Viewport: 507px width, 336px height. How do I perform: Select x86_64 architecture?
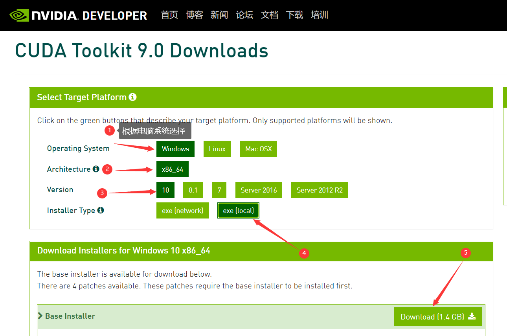(173, 169)
